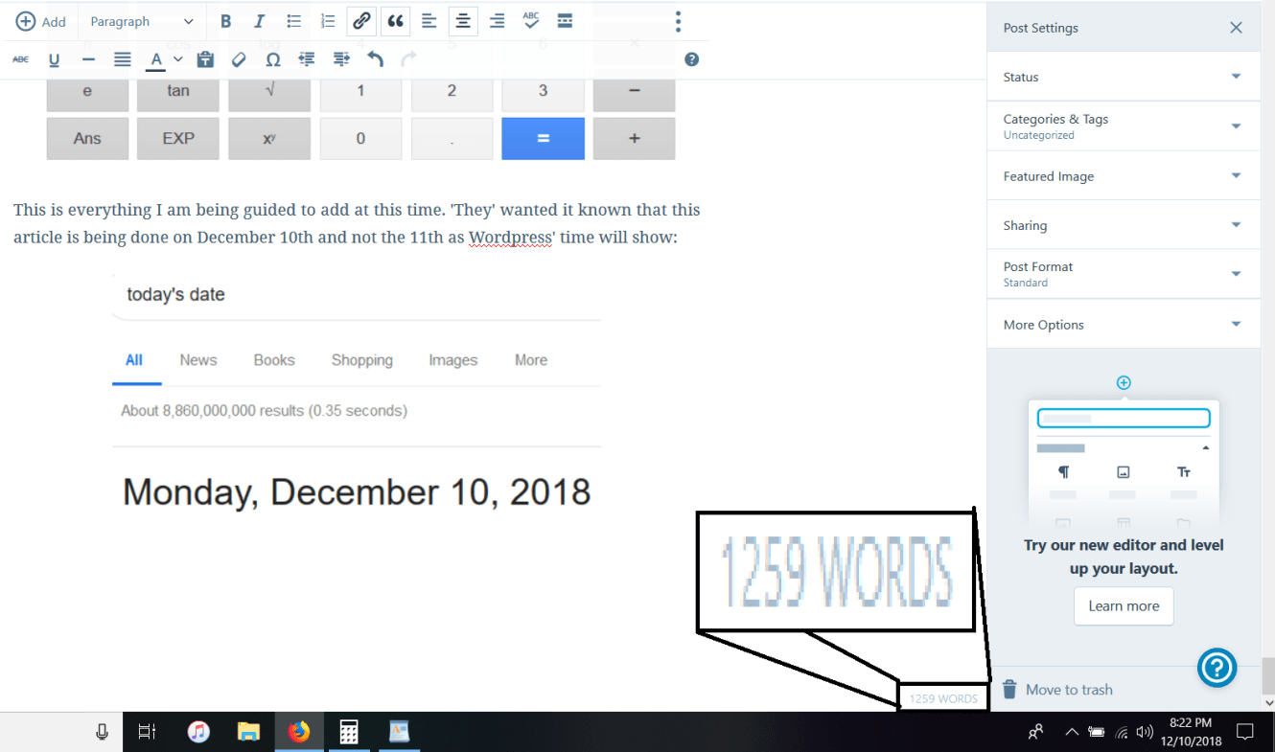Expand the Featured Image section

click(x=1124, y=175)
